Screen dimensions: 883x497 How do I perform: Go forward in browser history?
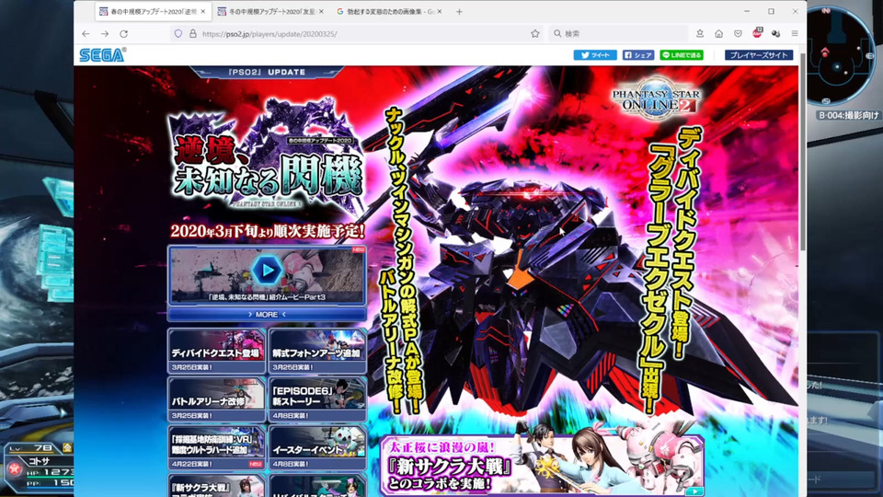(105, 34)
